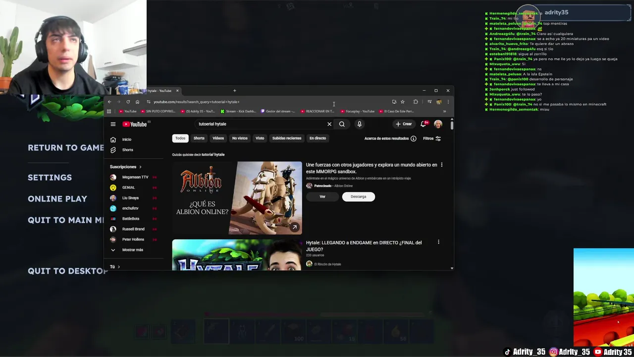This screenshot has height=357, width=634.
Task: Select the No vistos filter chip
Action: click(x=240, y=138)
